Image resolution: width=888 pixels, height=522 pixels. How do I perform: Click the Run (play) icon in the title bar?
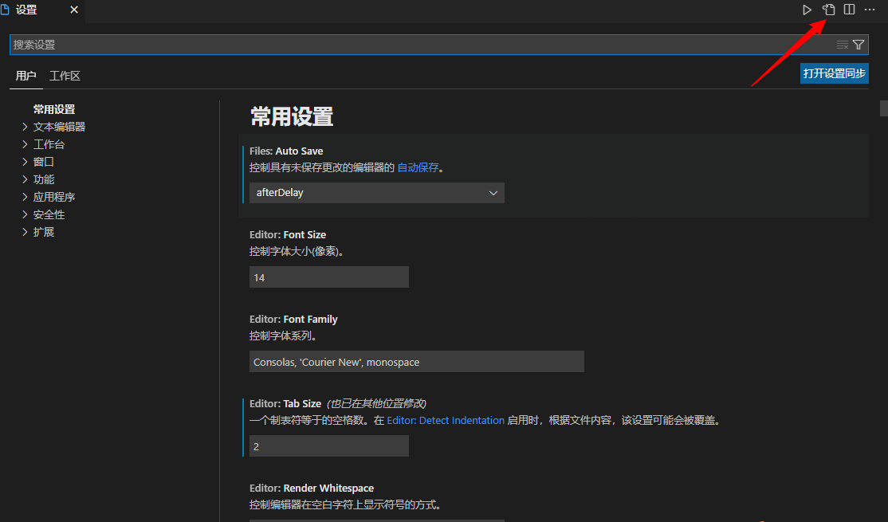point(807,10)
